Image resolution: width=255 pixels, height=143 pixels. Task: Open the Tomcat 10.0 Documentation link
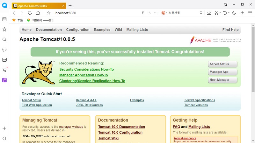coord(121,127)
